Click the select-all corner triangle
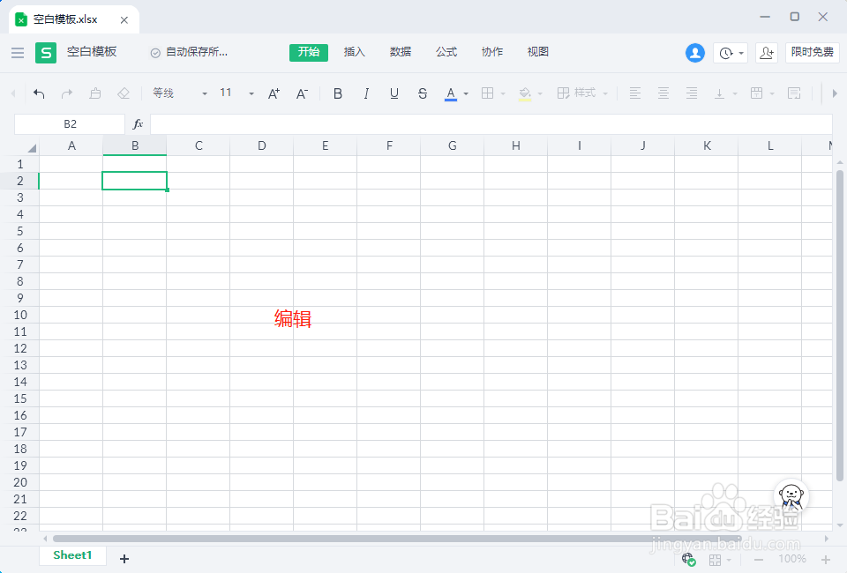Image resolution: width=847 pixels, height=573 pixels. [32, 147]
